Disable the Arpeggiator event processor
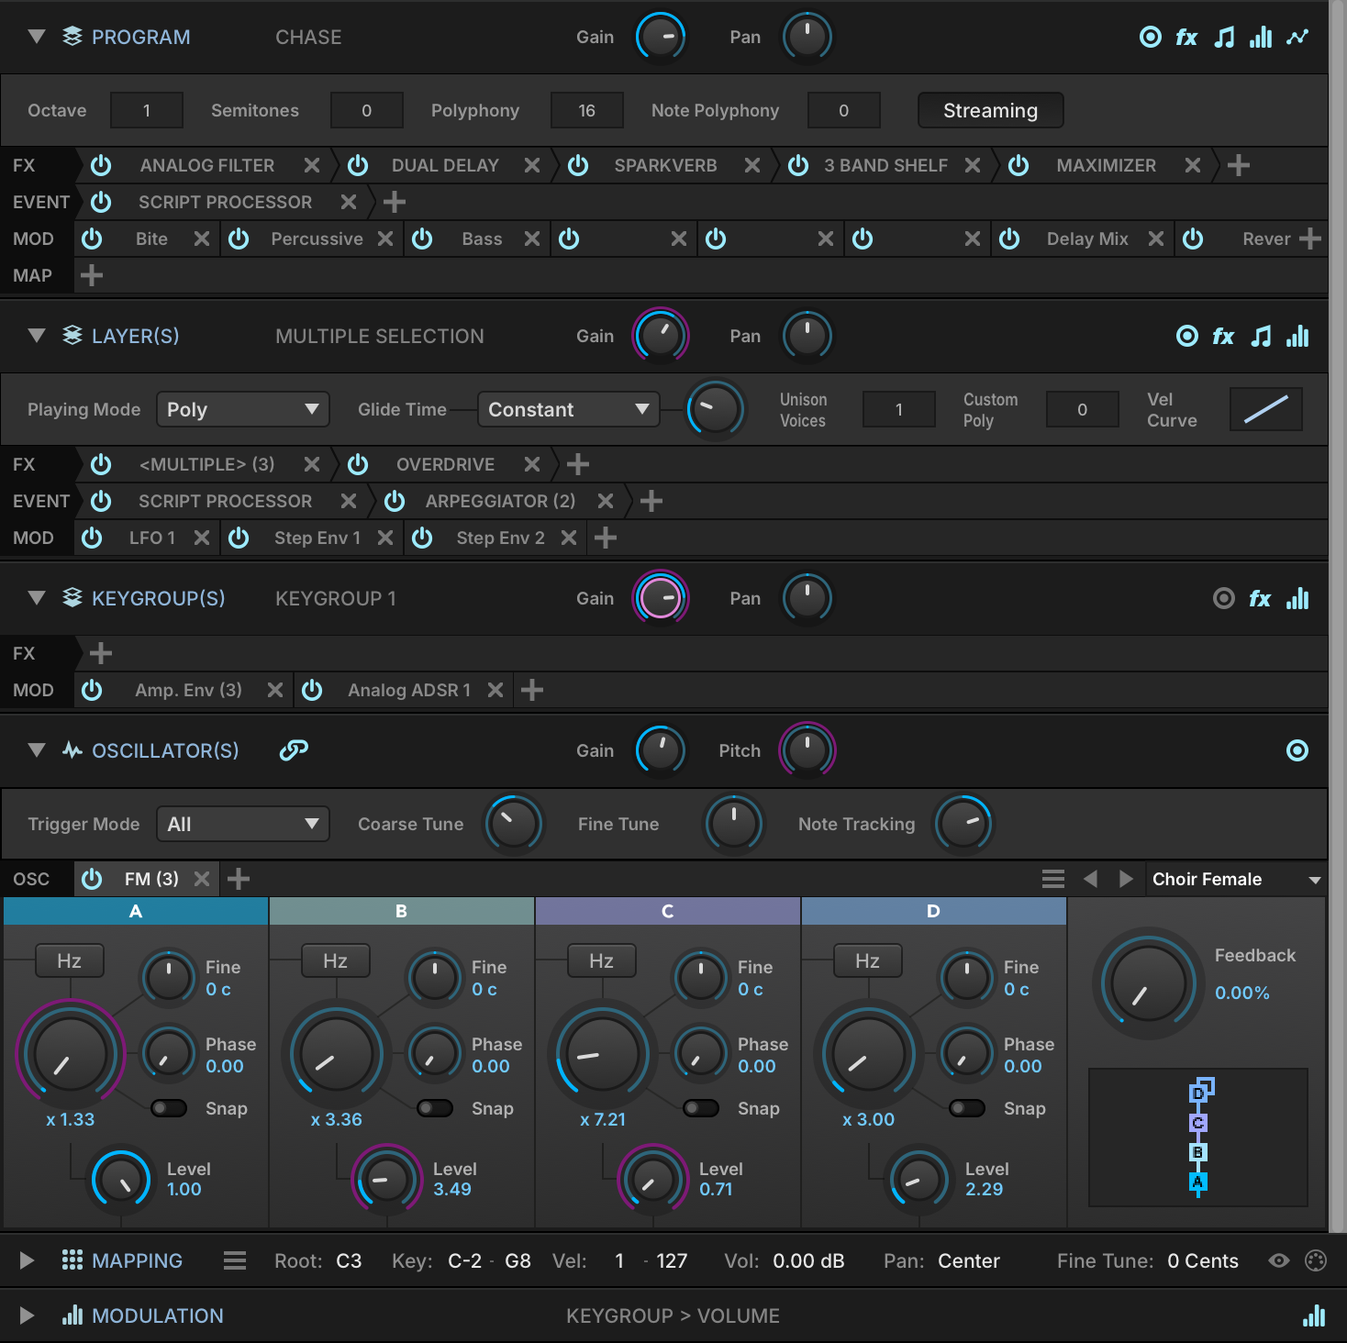Screen dimensions: 1347x1343 395,501
